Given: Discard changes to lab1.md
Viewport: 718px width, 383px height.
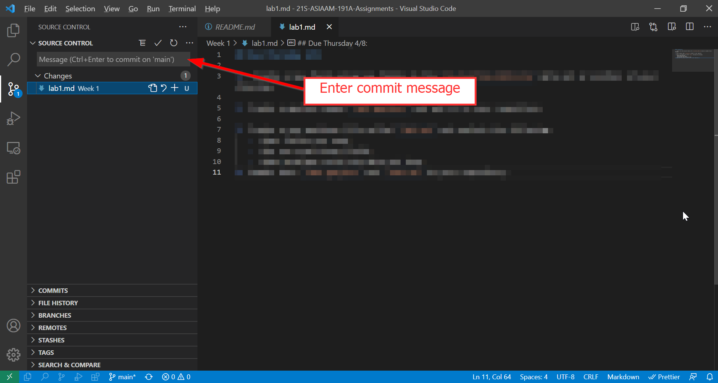Looking at the screenshot, I should coord(164,88).
